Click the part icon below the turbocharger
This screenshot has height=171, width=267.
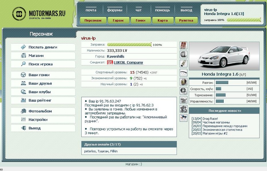pos(183,109)
